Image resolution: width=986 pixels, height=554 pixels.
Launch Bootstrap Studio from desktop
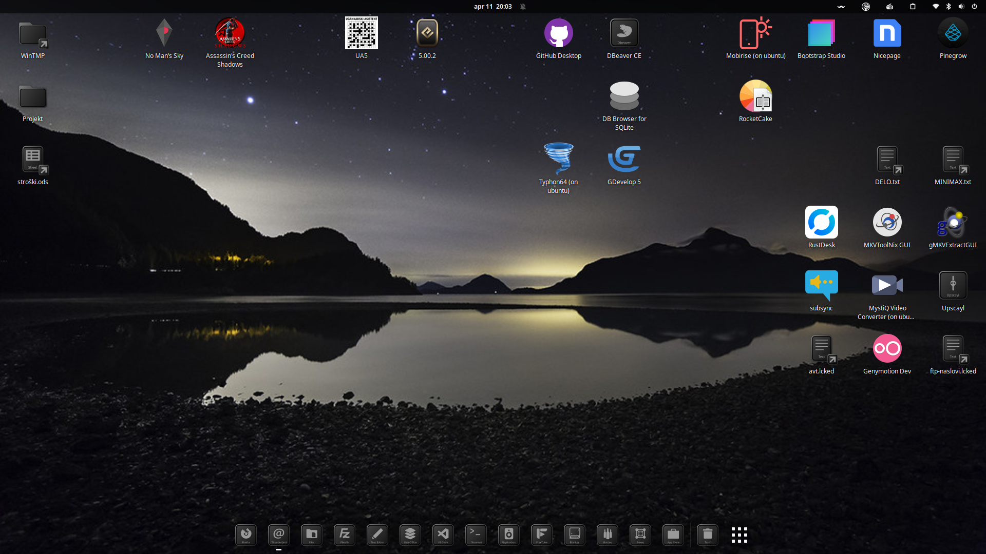click(821, 34)
